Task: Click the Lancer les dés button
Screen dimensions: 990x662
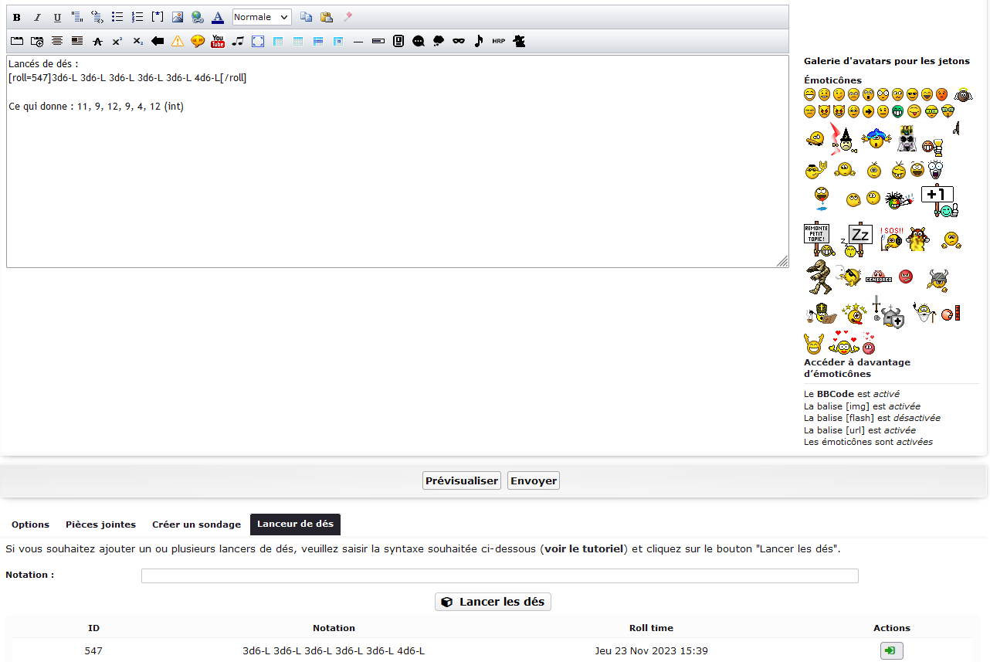Action: pyautogui.click(x=493, y=602)
